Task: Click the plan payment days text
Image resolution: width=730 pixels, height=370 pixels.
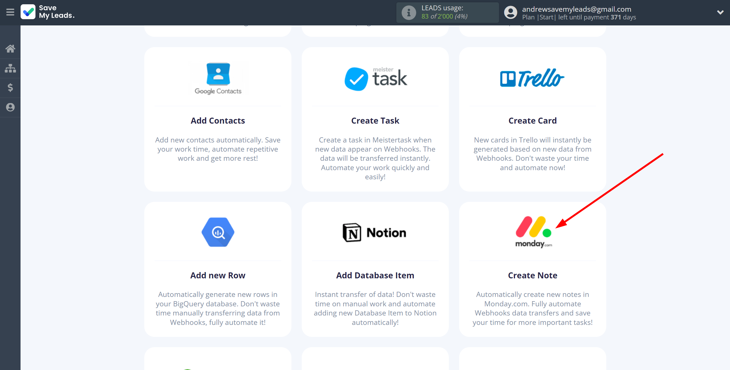Action: click(x=579, y=17)
